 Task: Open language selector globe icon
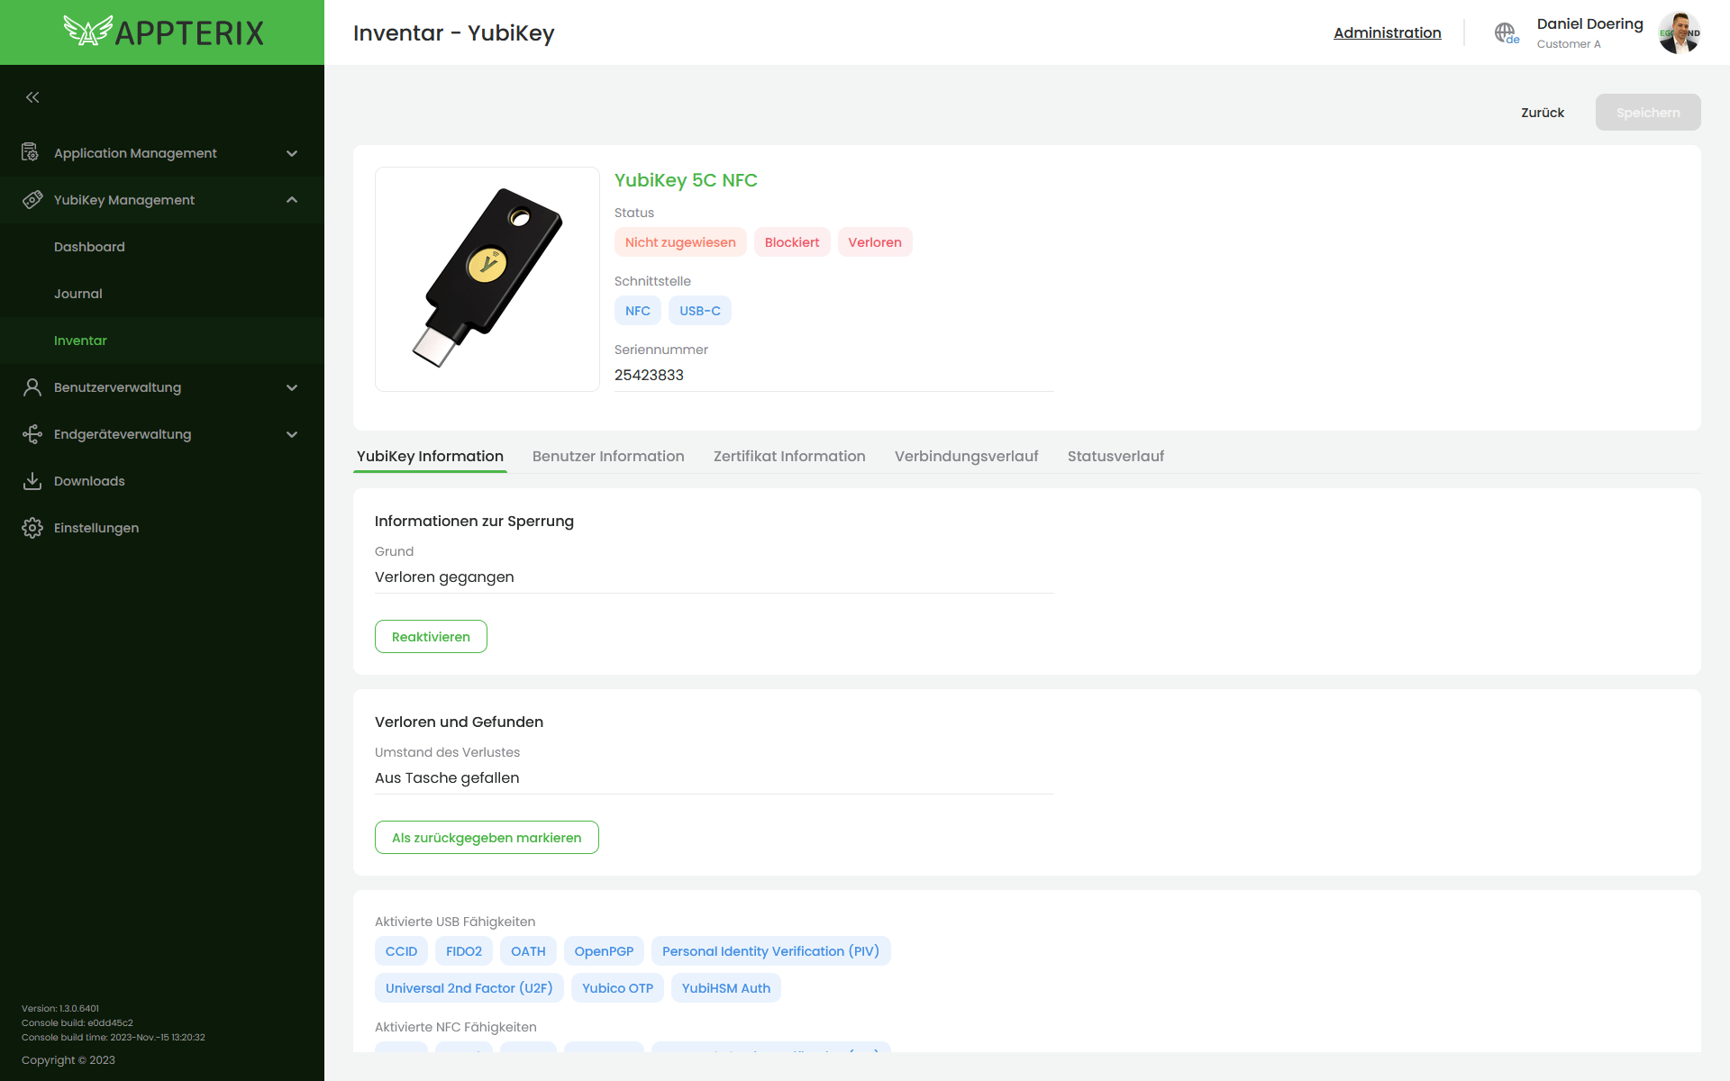point(1506,33)
